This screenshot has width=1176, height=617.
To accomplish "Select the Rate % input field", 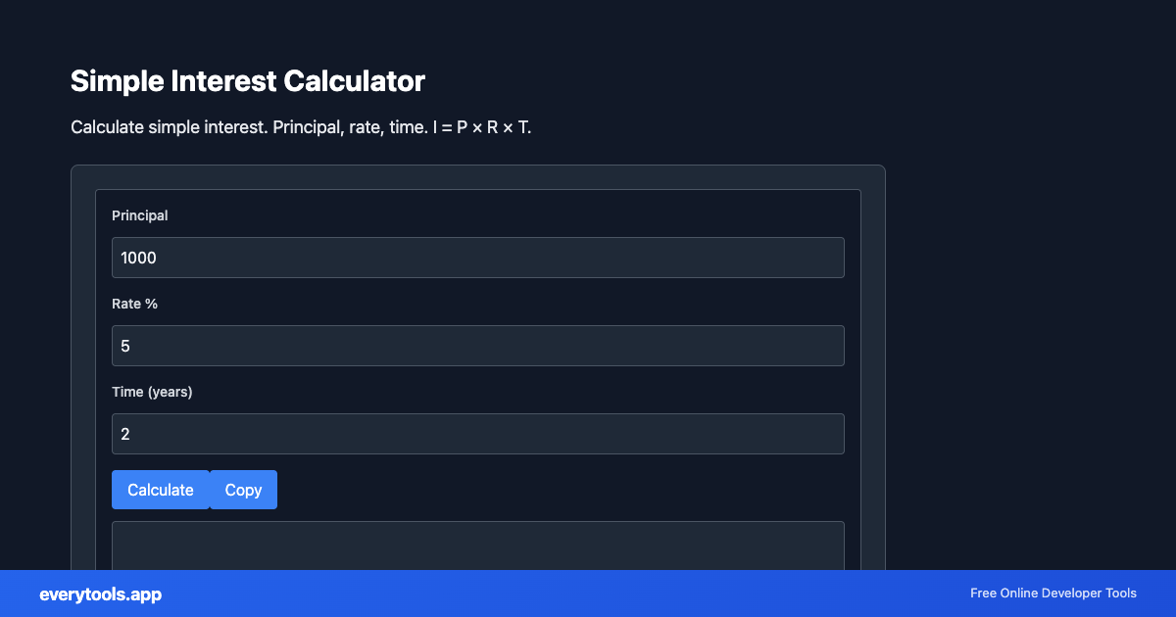I will pos(477,345).
